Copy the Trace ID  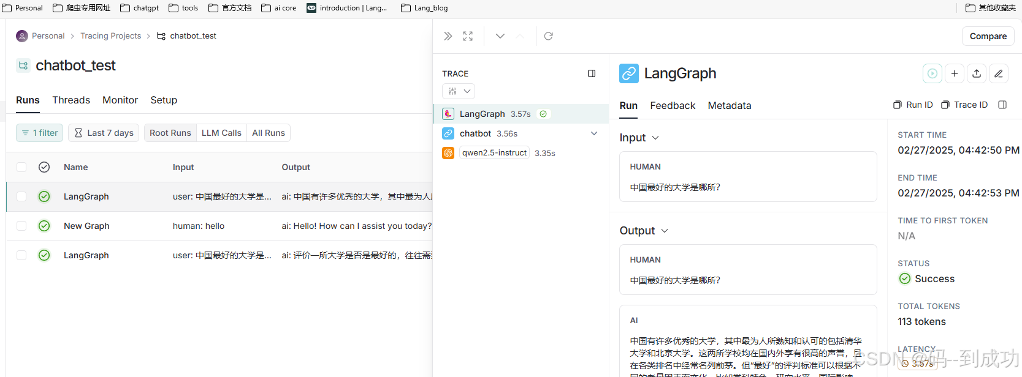964,105
